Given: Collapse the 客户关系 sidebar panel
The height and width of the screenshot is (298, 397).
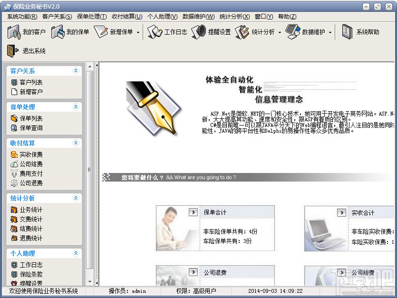Looking at the screenshot, I should (76, 71).
